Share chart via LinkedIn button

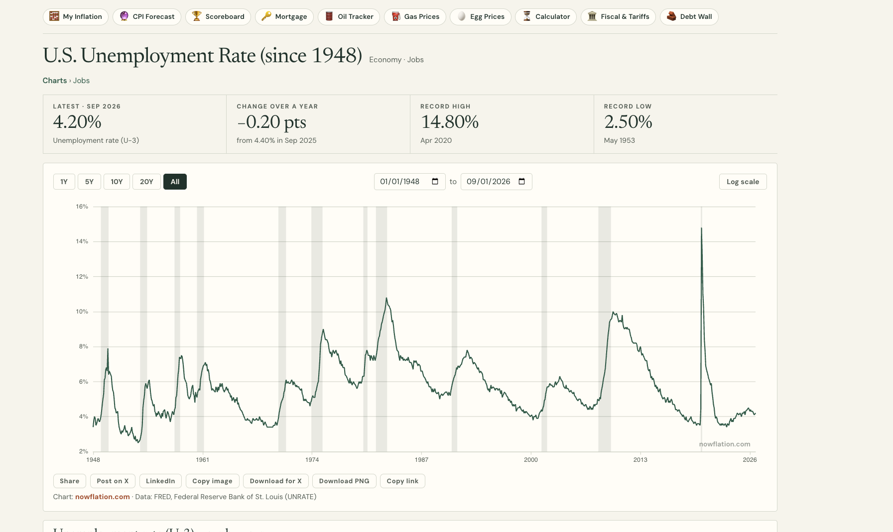click(x=160, y=481)
